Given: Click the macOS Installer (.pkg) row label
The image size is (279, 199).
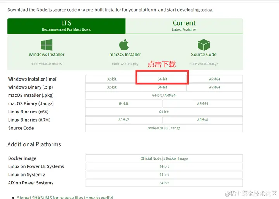Looking at the screenshot, I should coord(31,95).
